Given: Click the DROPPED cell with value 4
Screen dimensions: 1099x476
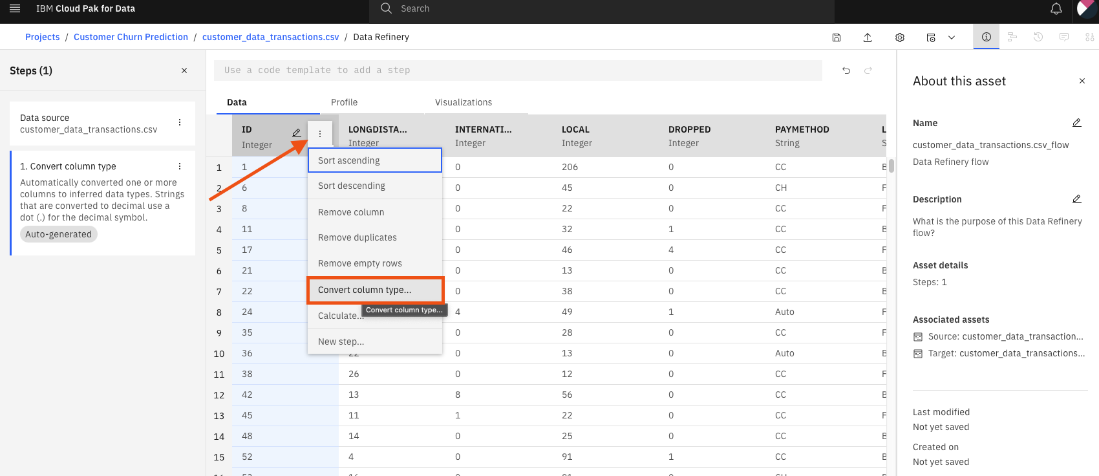Looking at the screenshot, I should (712, 250).
